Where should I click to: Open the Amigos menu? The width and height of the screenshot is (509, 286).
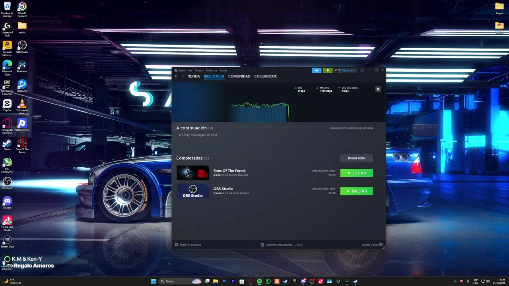(199, 70)
